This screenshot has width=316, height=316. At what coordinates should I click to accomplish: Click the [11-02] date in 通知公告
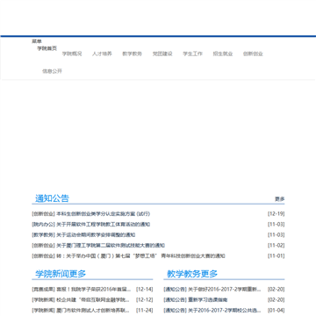click(x=276, y=246)
